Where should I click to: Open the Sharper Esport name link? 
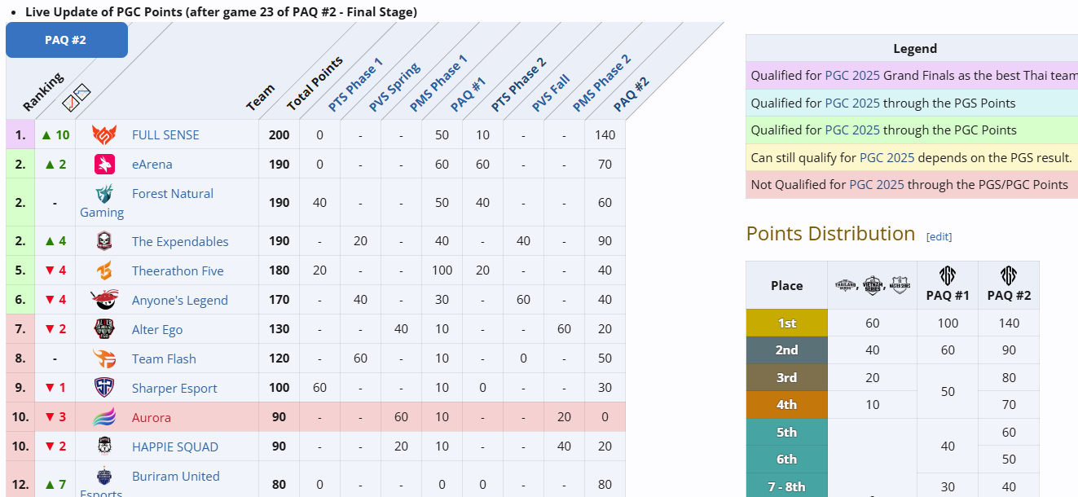tap(176, 389)
